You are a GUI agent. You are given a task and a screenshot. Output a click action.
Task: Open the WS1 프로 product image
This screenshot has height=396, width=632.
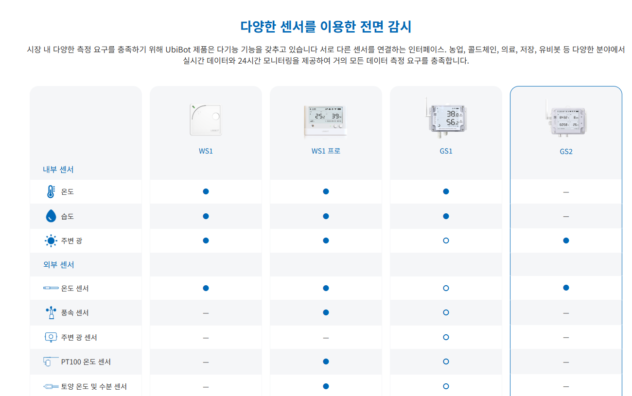tap(326, 120)
